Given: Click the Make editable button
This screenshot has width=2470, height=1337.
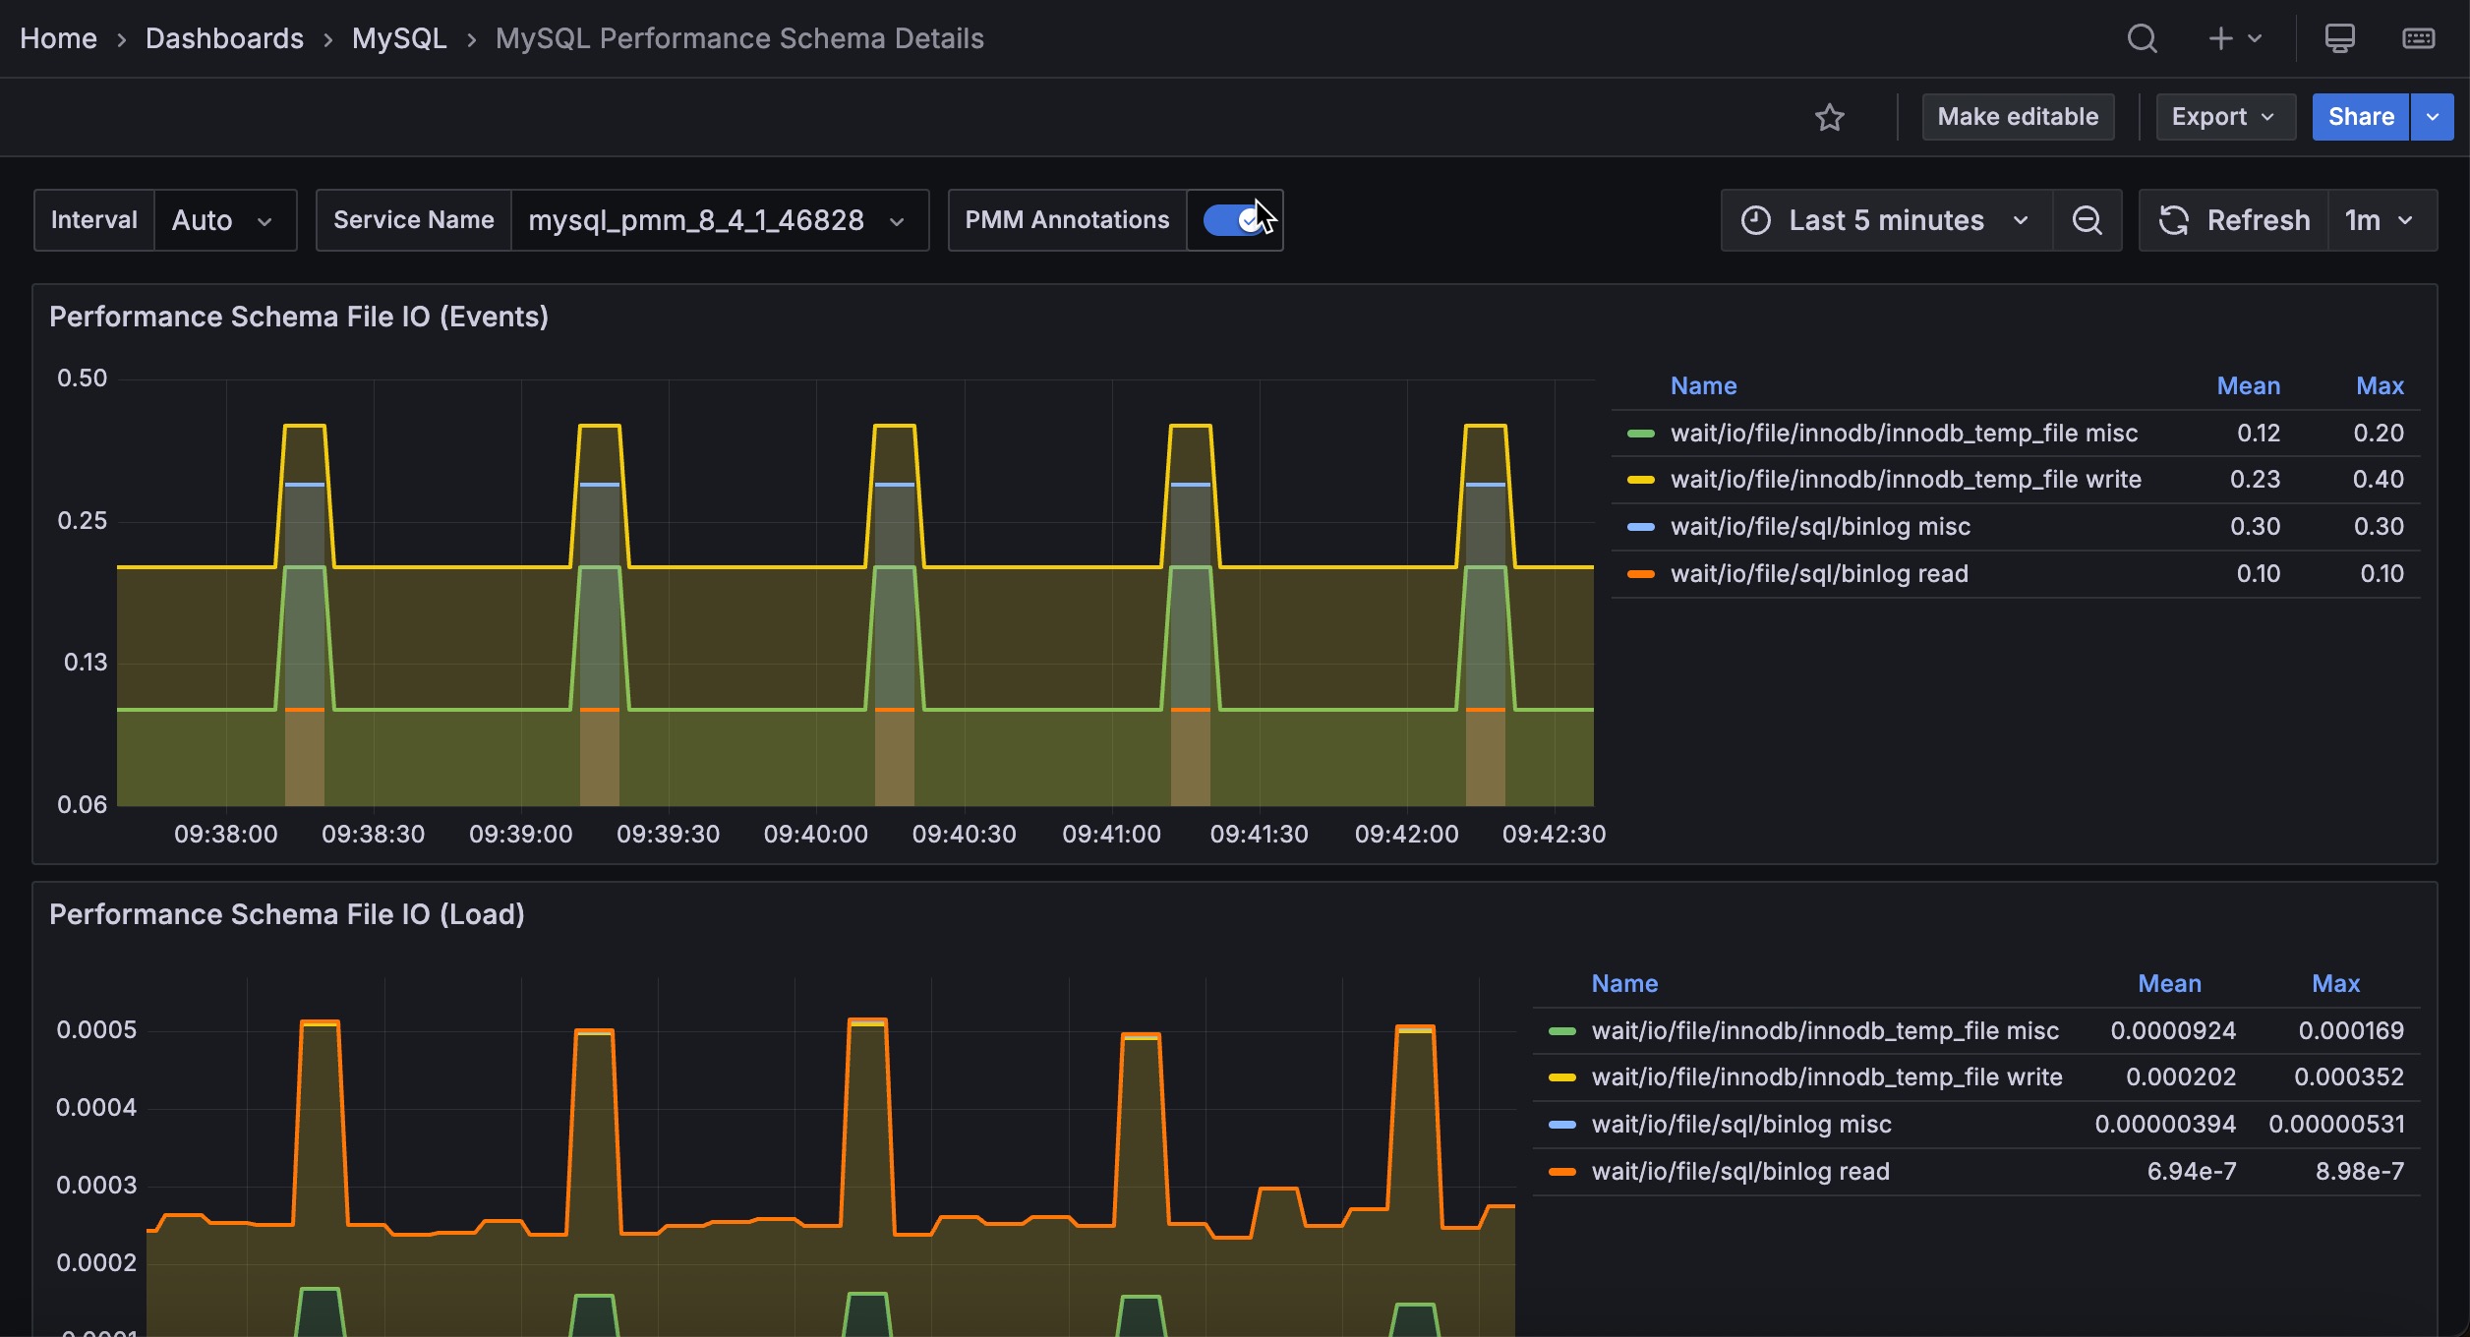Looking at the screenshot, I should click(2018, 117).
